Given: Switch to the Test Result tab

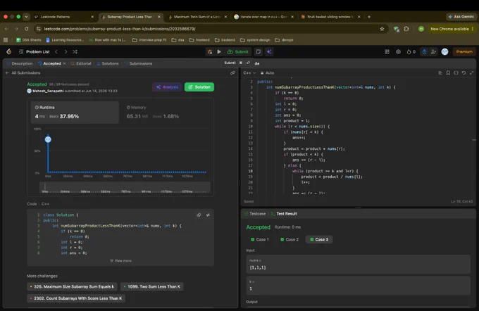Looking at the screenshot, I should point(284,214).
